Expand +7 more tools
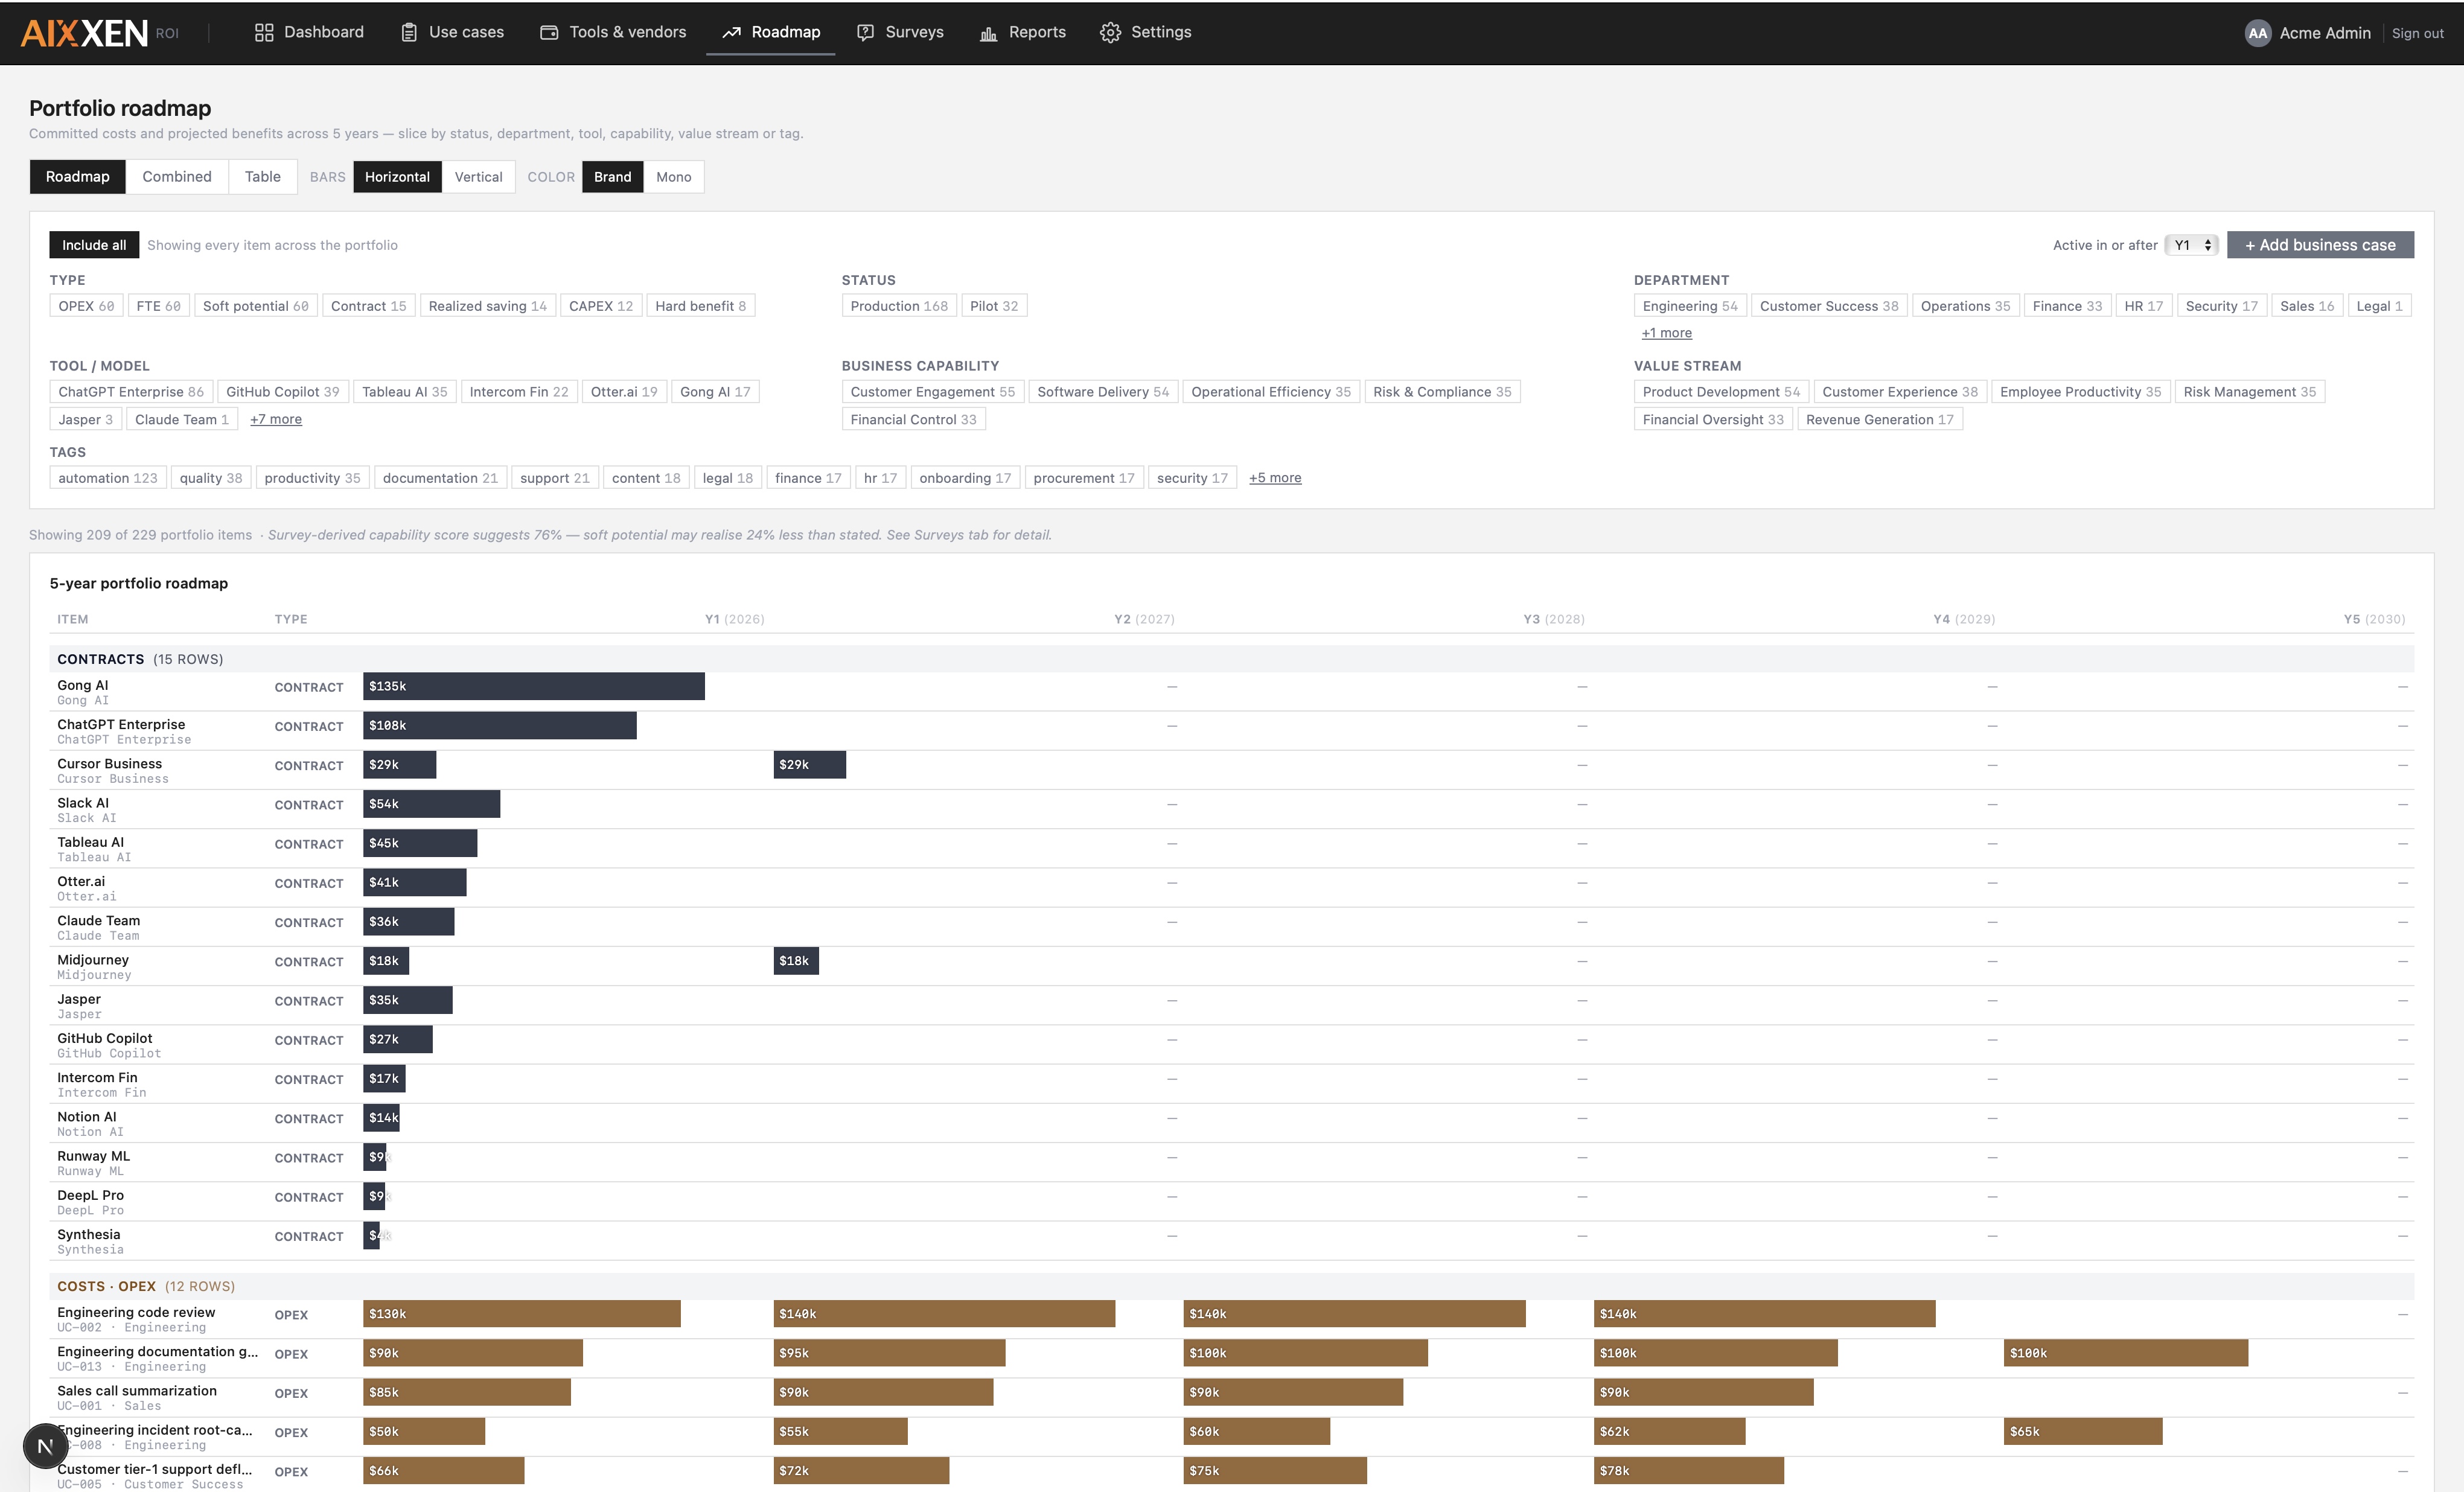The height and width of the screenshot is (1492, 2464). click(276, 419)
